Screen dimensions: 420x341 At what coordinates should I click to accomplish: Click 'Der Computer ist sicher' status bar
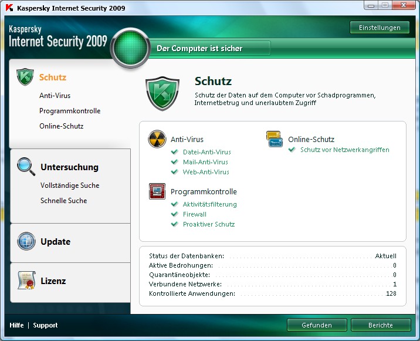click(210, 48)
